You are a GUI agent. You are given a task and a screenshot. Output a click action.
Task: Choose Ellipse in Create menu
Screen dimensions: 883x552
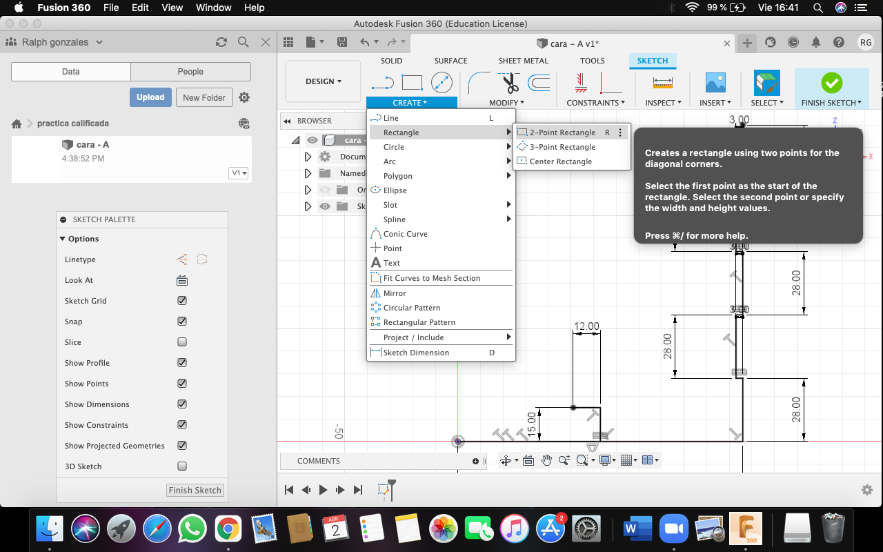441,190
